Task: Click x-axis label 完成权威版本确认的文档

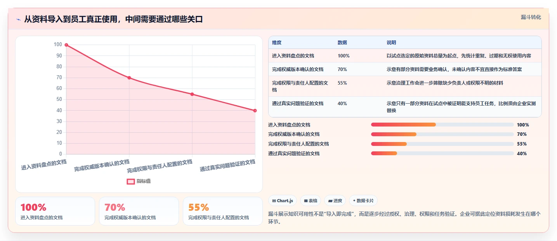Action: click(102, 165)
